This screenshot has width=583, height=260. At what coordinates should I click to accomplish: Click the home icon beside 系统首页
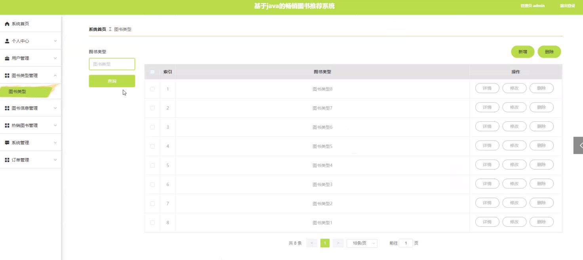pyautogui.click(x=6, y=23)
